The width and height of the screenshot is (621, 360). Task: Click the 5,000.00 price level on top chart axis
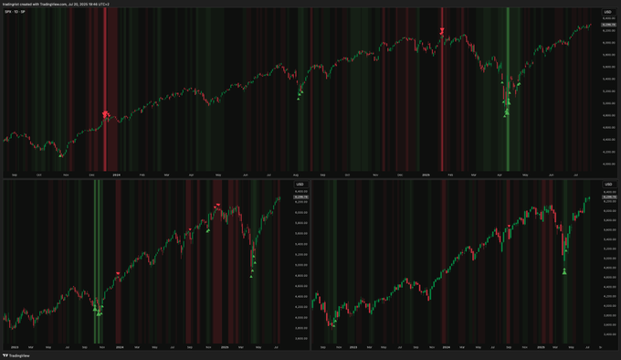[x=609, y=103]
